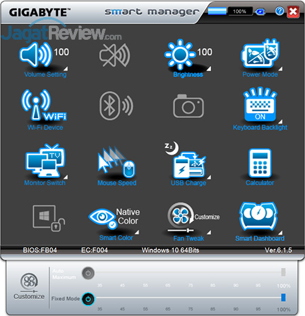
Task: Click the Auto Maximum fan slider handle
Action: [x=283, y=272]
